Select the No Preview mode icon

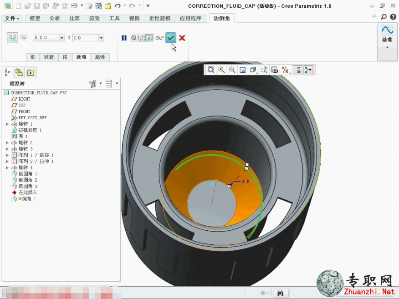coord(133,38)
